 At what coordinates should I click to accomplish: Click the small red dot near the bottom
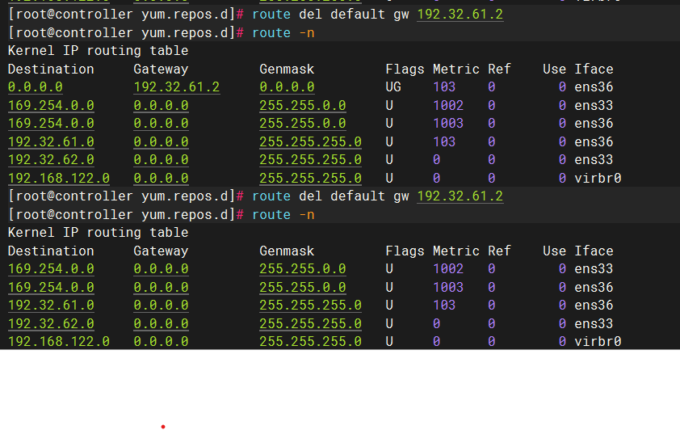pos(163,426)
